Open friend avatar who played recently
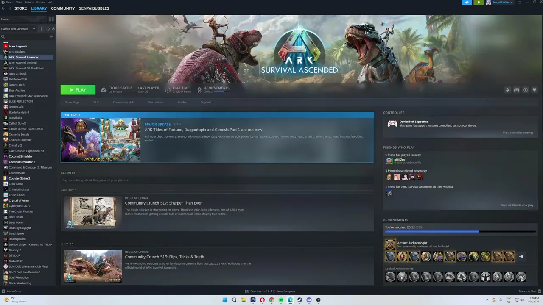 [x=389, y=161]
